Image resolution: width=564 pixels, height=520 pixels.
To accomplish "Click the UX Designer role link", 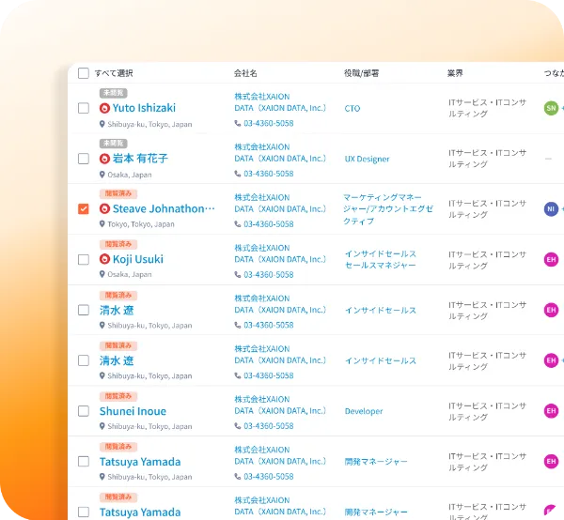I will click(367, 159).
